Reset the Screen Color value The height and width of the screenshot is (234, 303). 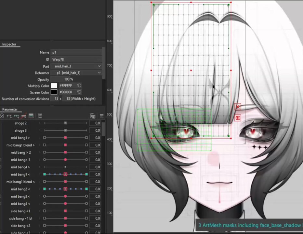click(x=79, y=92)
